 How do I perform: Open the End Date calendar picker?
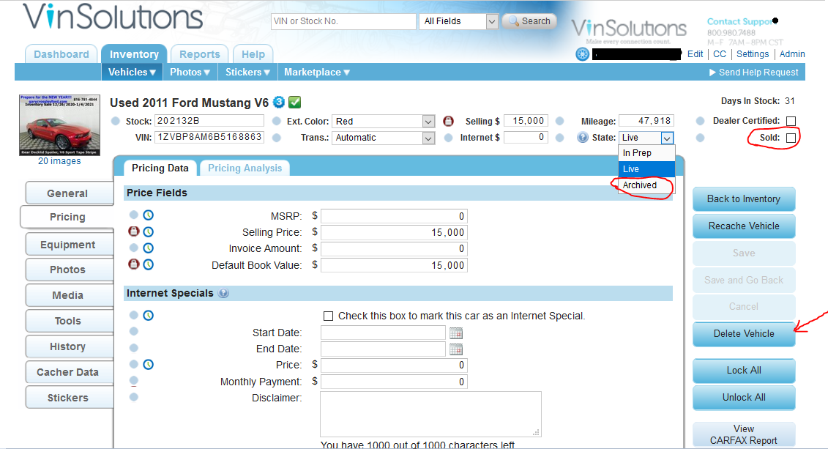pos(456,349)
